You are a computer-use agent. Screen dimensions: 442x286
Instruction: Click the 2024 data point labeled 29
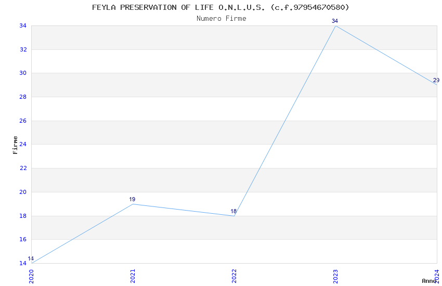pos(436,85)
